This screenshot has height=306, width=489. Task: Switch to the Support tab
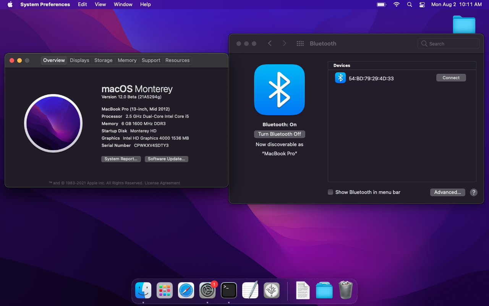tap(151, 60)
